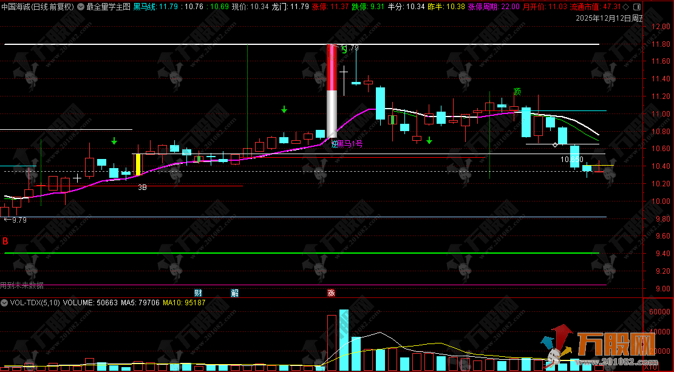Image resolution: width=674 pixels, height=372 pixels.
Task: Click the red B buy signal marker
Action: click(5, 241)
